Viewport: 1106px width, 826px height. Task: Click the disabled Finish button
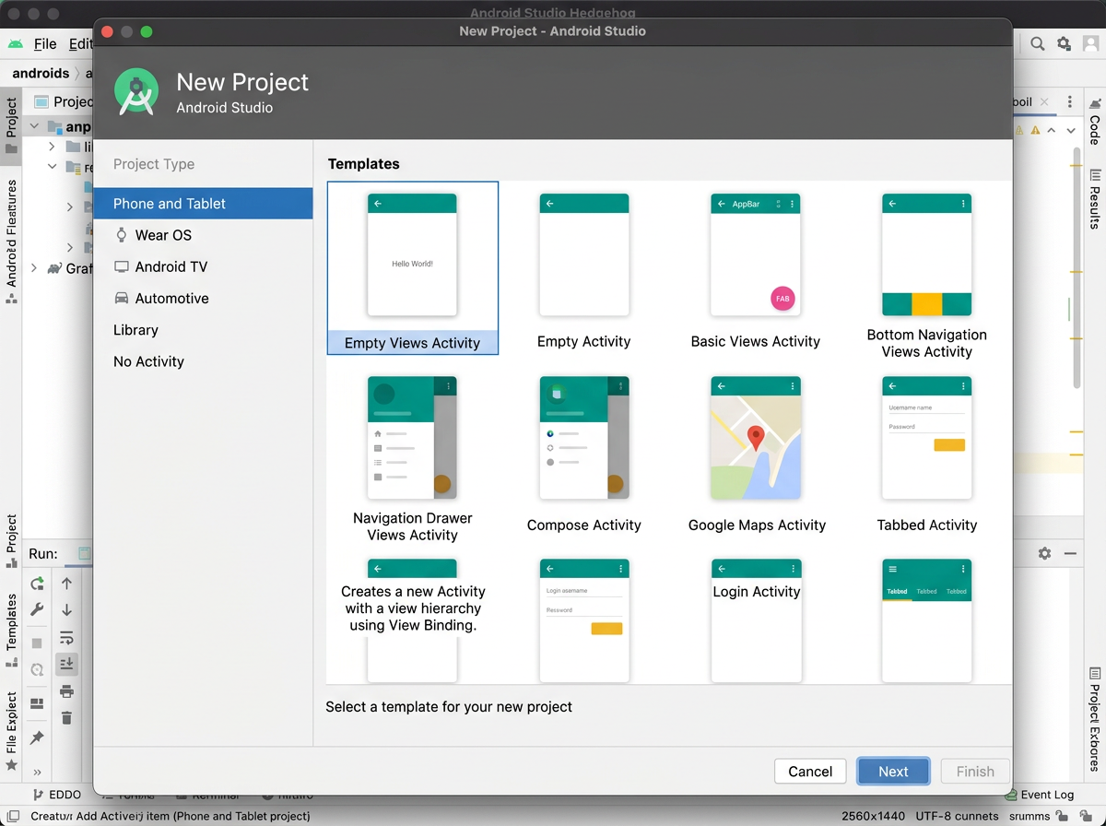coord(975,772)
